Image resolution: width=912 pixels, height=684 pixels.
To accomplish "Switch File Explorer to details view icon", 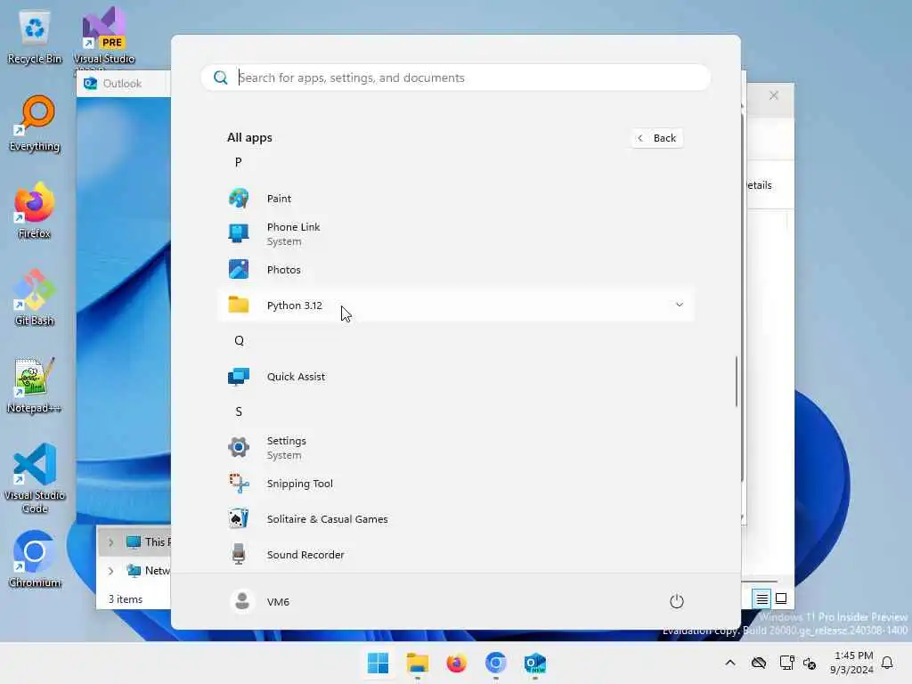I will [x=762, y=598].
